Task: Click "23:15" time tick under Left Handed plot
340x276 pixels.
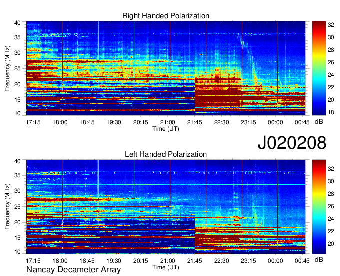Action: [248, 261]
